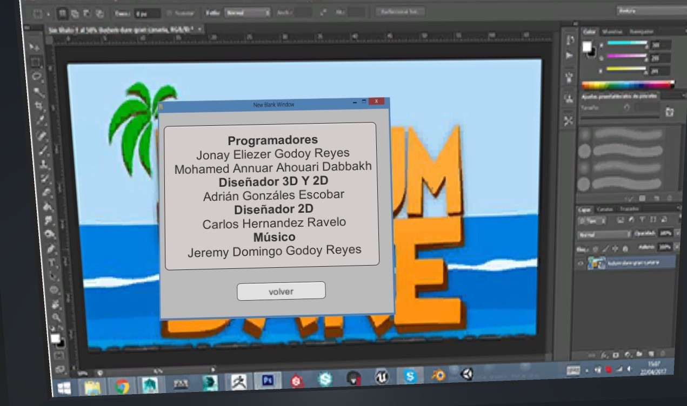Choose the add to selection mode icon
687x406 pixels.
pyautogui.click(x=75, y=13)
